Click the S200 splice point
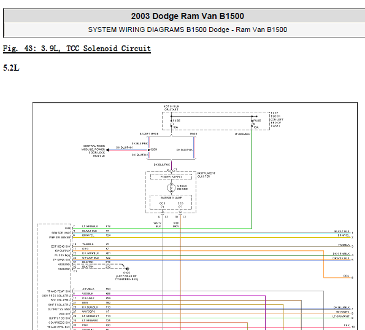The width and height of the screenshot is (365, 330). [148, 150]
